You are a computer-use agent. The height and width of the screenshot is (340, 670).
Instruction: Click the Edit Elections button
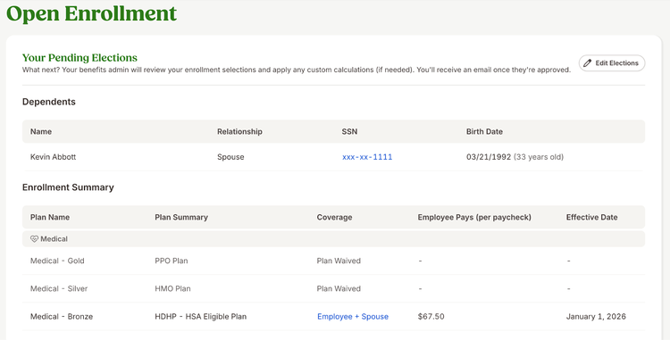point(611,63)
